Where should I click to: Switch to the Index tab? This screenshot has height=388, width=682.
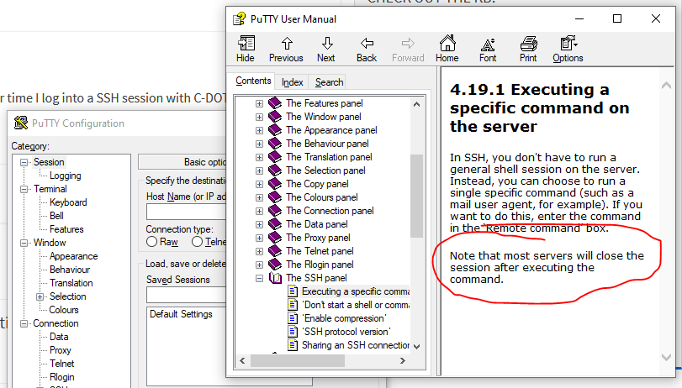[292, 82]
